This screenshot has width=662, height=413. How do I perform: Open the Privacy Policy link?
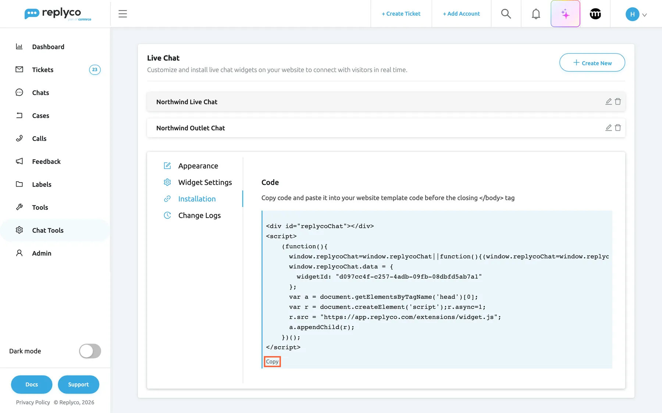pyautogui.click(x=33, y=402)
